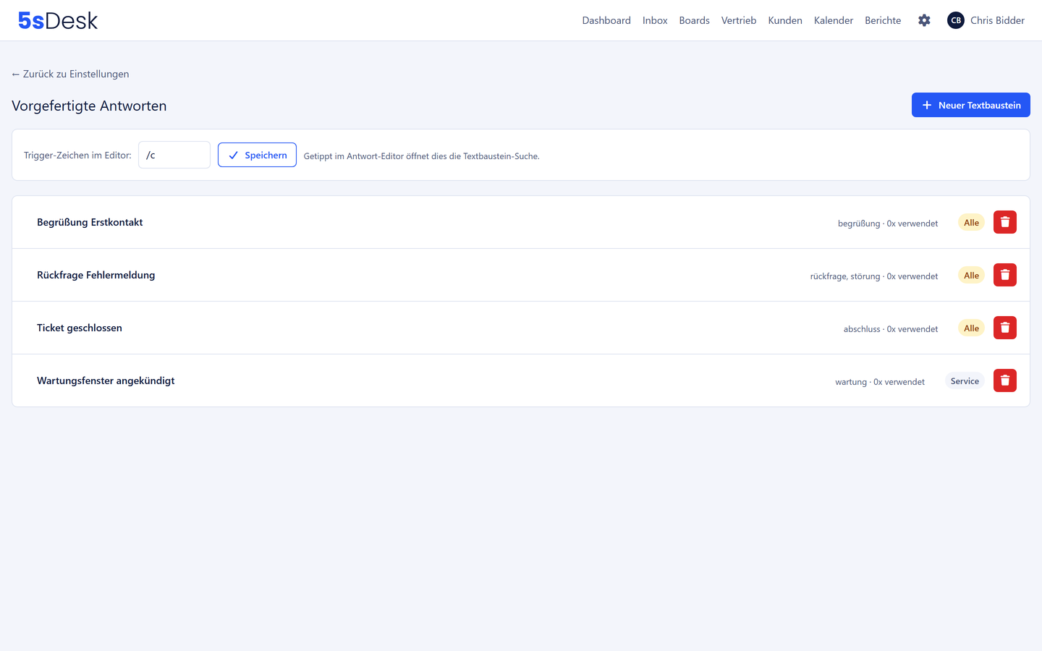
Task: Click Neuer Textbaustein button
Action: pyautogui.click(x=971, y=105)
